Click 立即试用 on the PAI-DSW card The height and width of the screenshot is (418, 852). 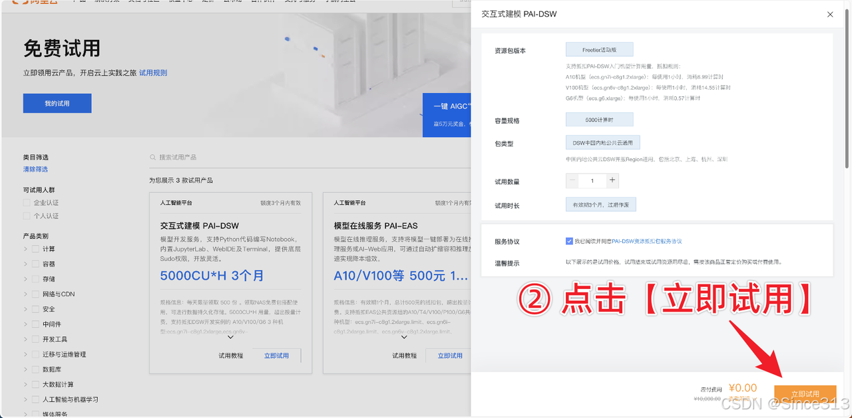276,356
